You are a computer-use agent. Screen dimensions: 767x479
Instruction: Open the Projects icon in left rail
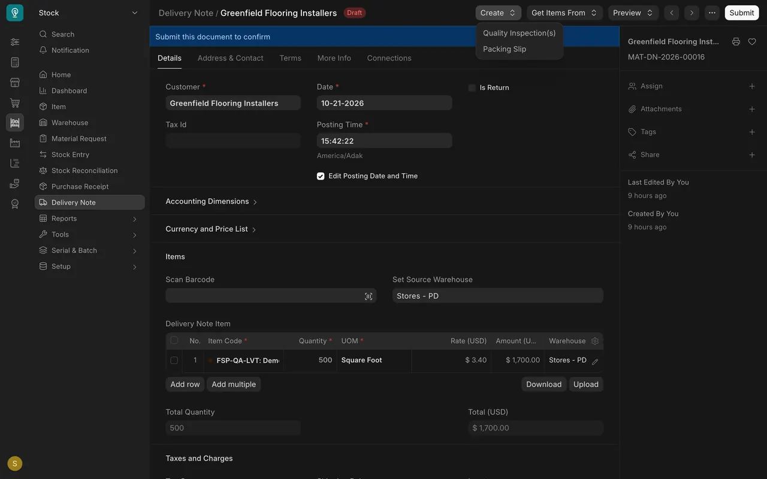(15, 163)
